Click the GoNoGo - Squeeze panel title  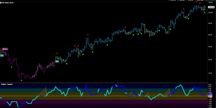coord(7,84)
